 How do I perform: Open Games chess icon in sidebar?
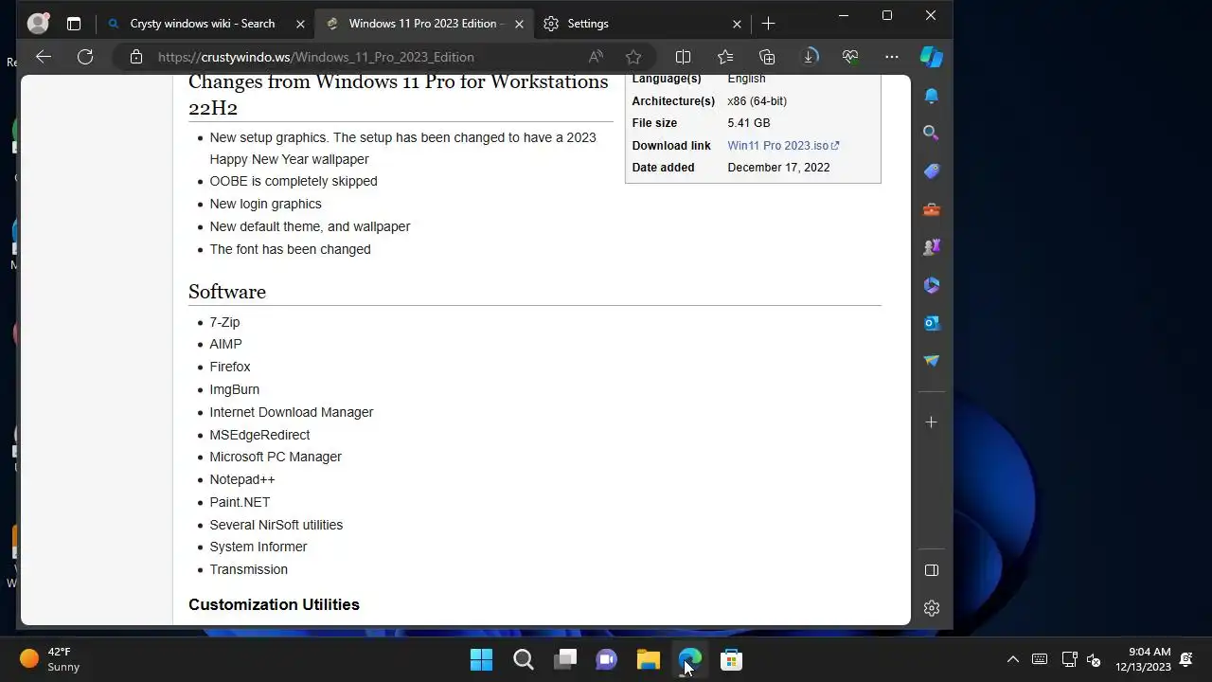click(x=932, y=247)
